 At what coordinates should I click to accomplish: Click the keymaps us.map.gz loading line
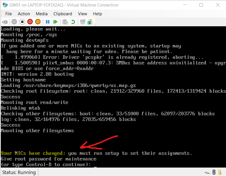(68, 85)
